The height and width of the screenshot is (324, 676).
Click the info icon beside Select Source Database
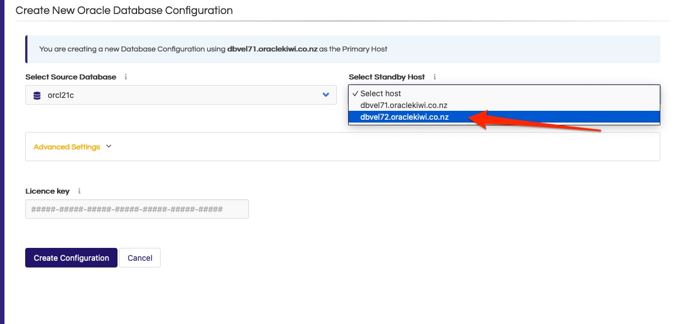coord(126,77)
